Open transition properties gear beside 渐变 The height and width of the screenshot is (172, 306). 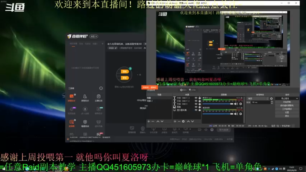click(272, 99)
